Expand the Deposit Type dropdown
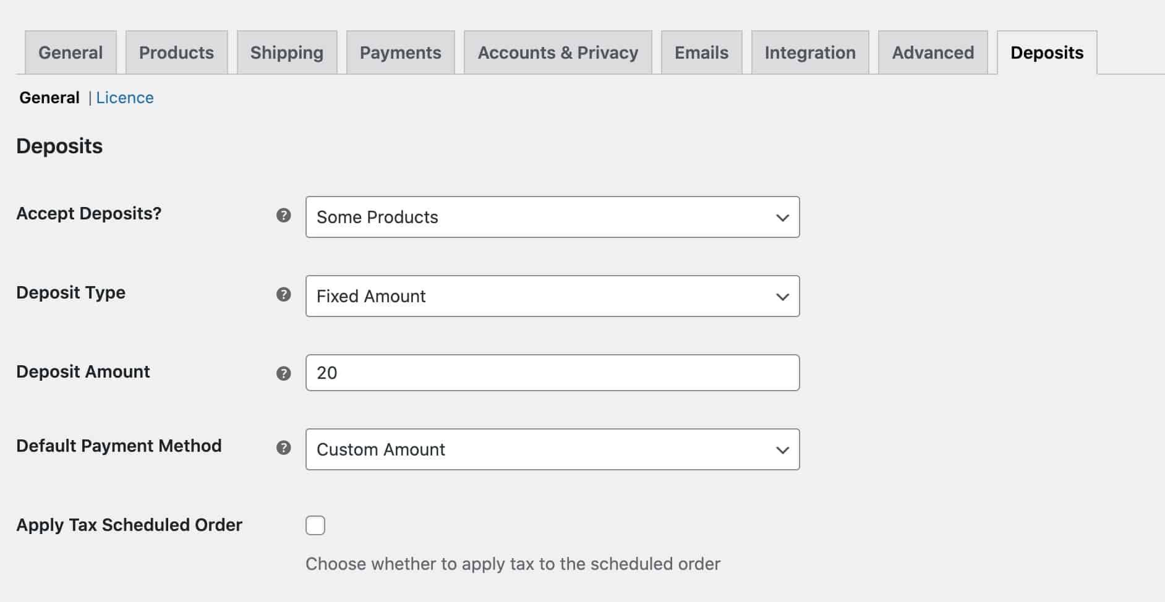The image size is (1165, 602). 552,296
